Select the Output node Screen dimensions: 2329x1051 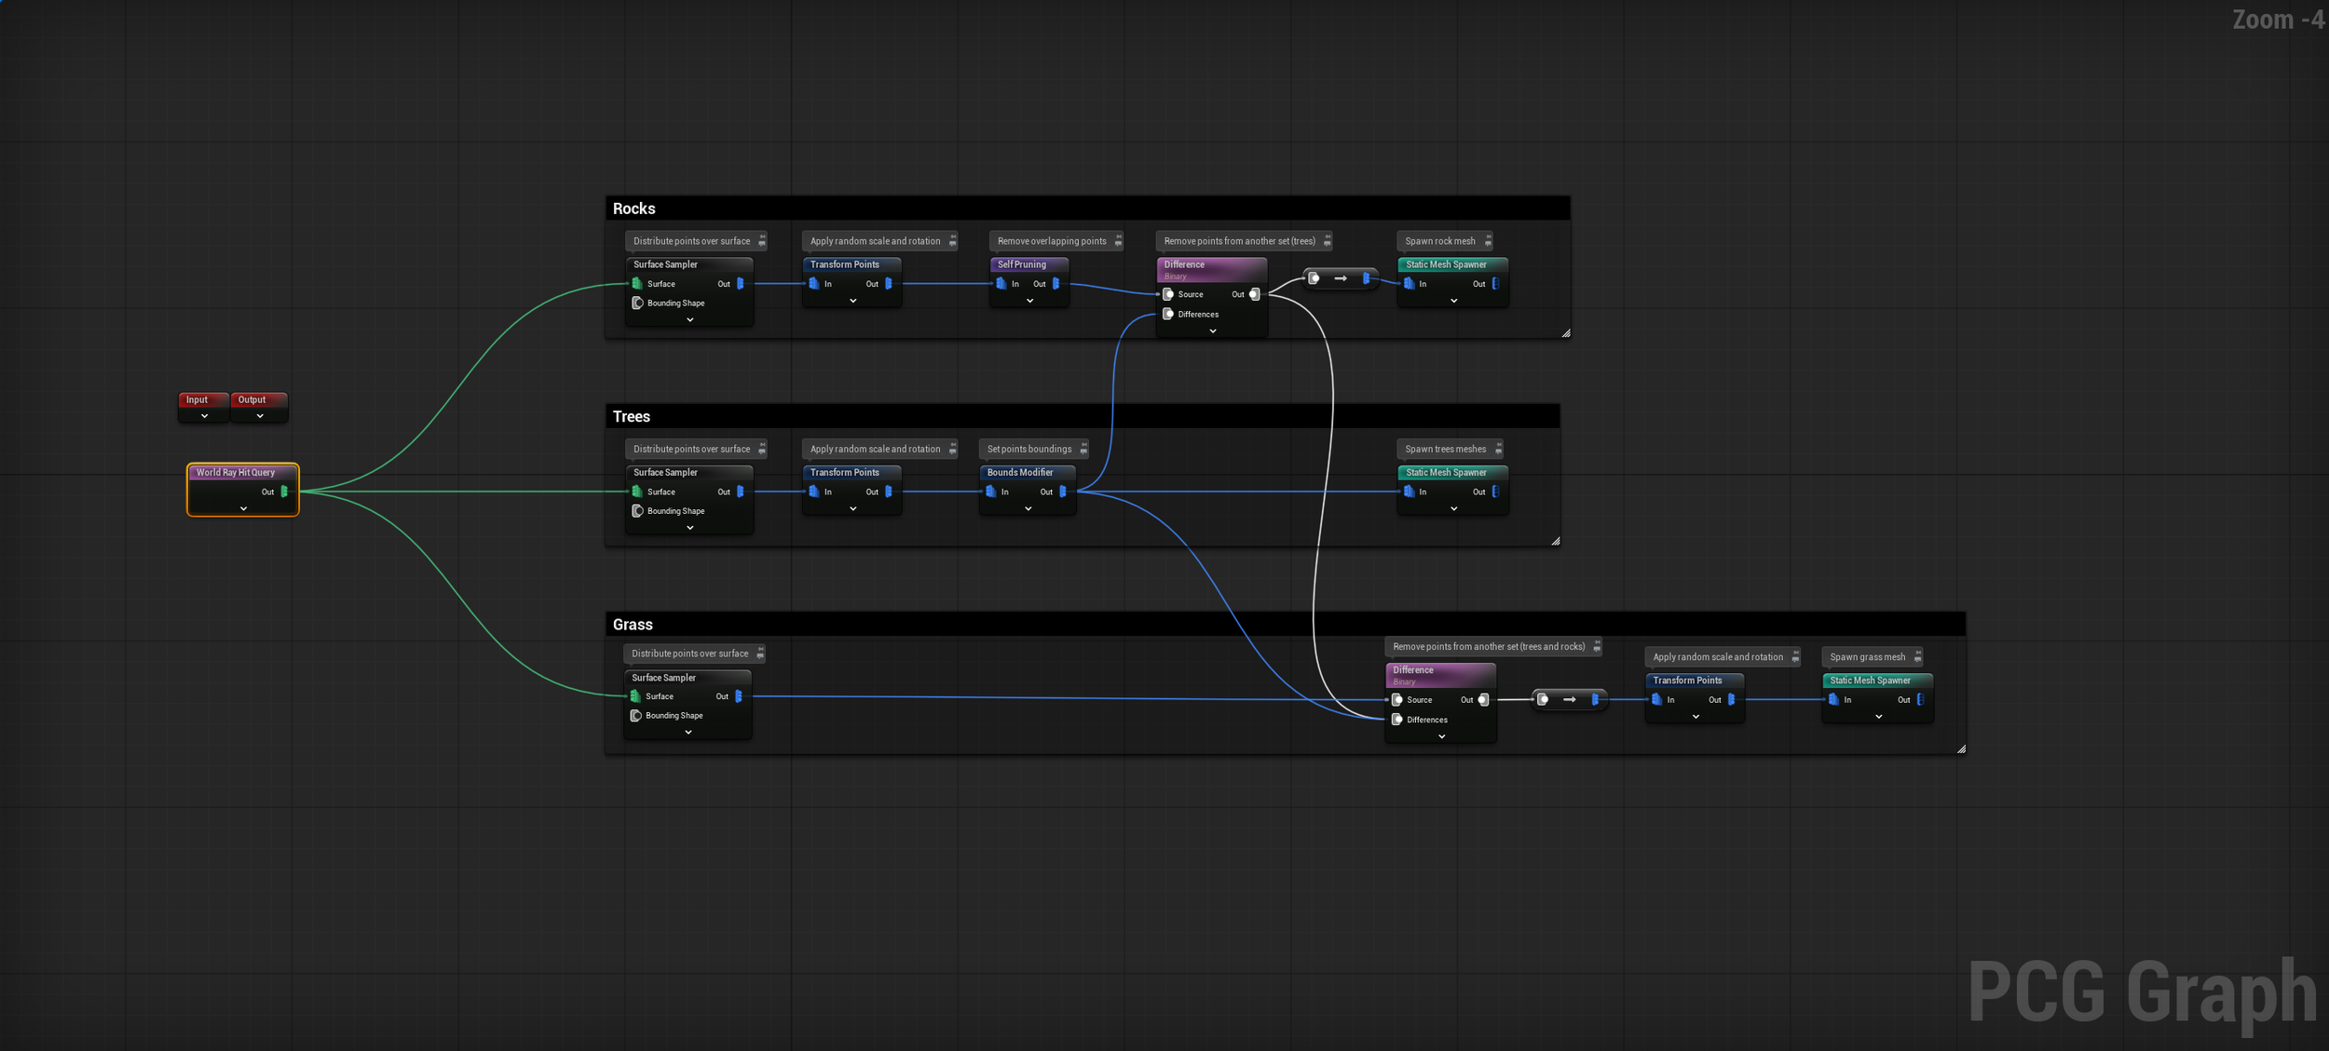click(x=252, y=400)
